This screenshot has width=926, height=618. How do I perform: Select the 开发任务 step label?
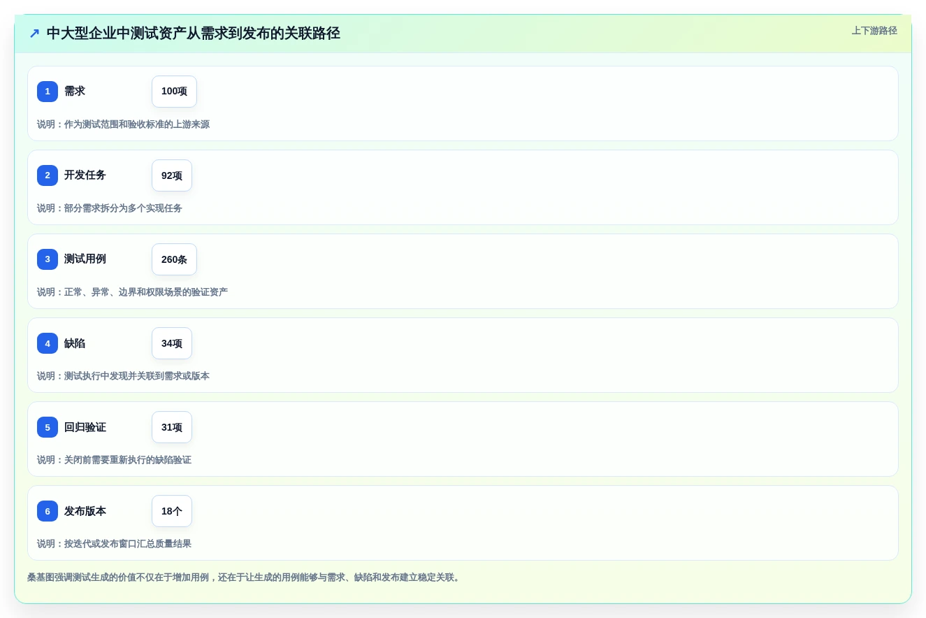(85, 175)
